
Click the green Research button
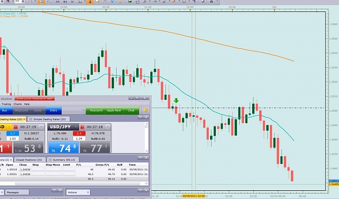coord(95,111)
